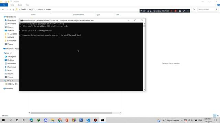The image size is (220, 123).
Task: Click right arrow of Explorer horizontal scrollbar
Action: click(x=120, y=113)
